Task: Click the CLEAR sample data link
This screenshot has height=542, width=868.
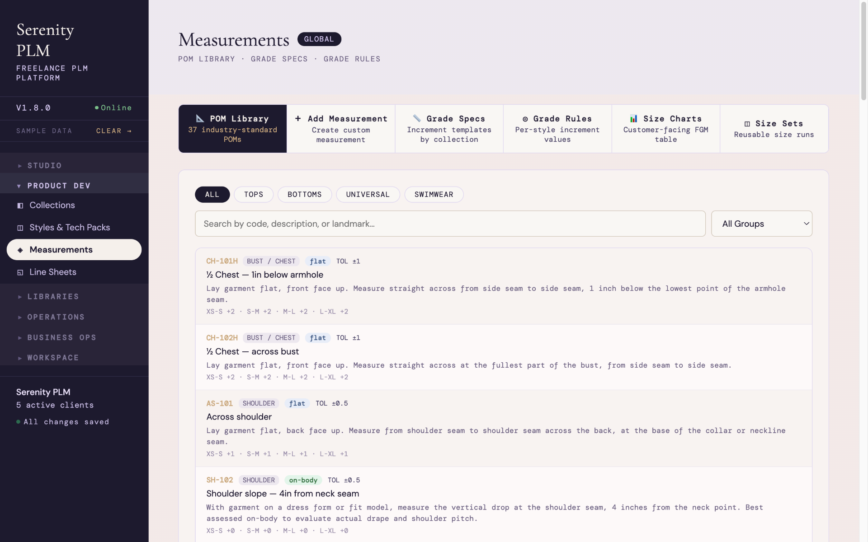Action: pyautogui.click(x=114, y=131)
